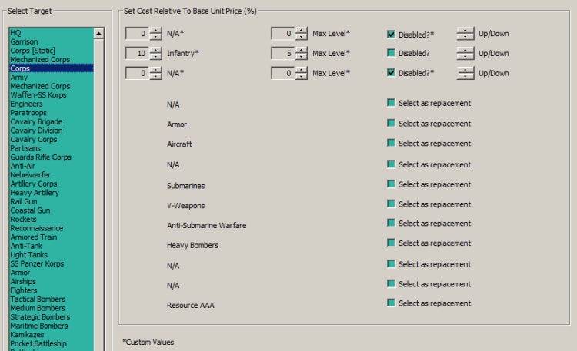Select Pocket Battleship from list

click(40, 343)
